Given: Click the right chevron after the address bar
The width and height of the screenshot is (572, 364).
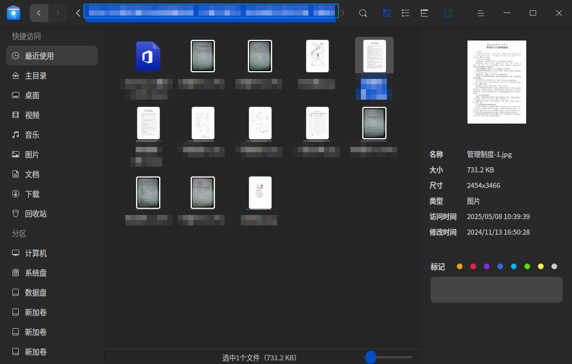Looking at the screenshot, I should [x=342, y=13].
